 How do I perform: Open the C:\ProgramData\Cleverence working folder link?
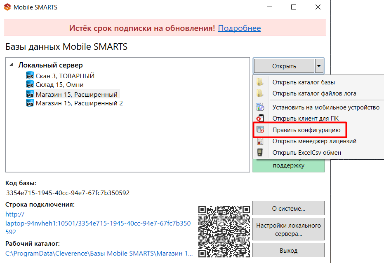click(x=99, y=254)
